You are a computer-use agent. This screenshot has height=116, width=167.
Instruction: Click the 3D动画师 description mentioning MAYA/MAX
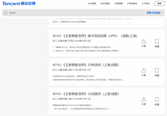[83, 107]
